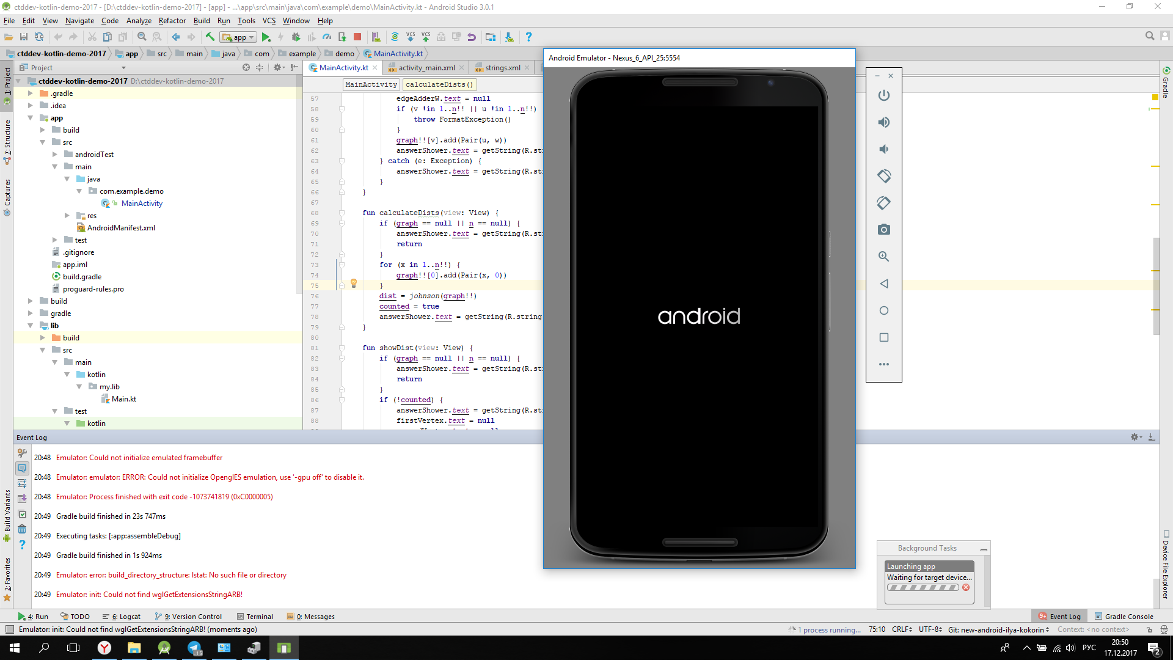The image size is (1173, 660).
Task: Switch to activity_main.xml tab
Action: (426, 68)
